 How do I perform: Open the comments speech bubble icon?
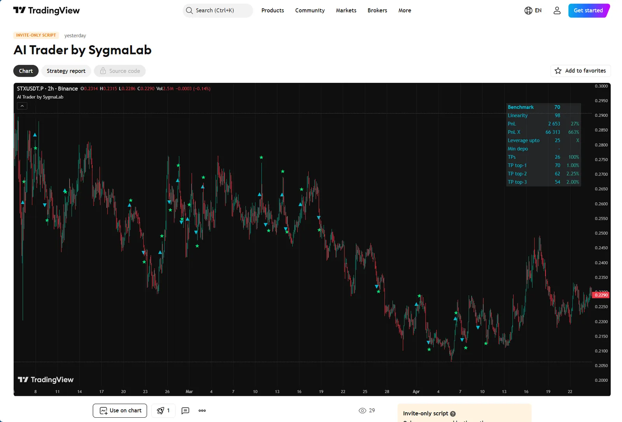[185, 411]
